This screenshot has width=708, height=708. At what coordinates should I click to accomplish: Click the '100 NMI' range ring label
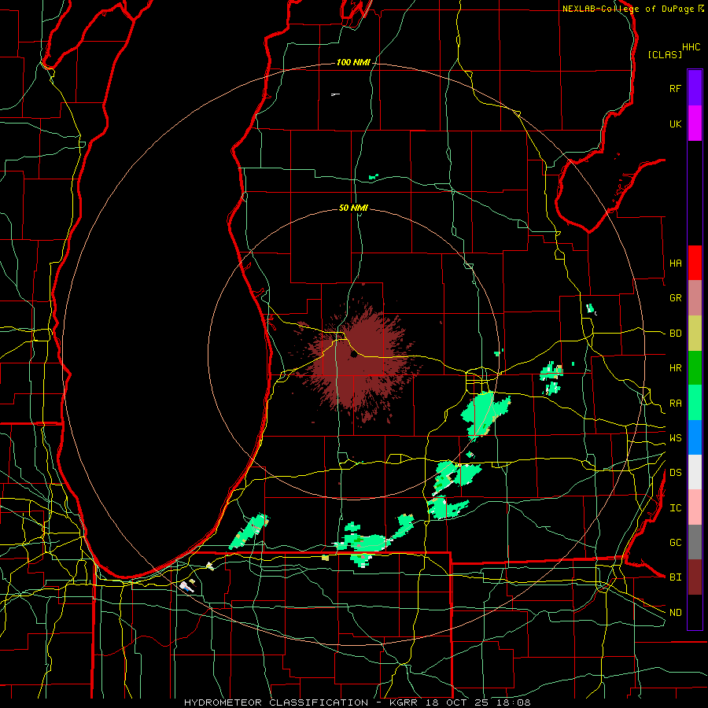353,62
